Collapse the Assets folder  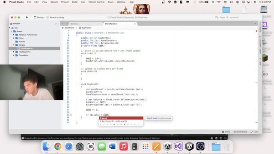(12, 31)
